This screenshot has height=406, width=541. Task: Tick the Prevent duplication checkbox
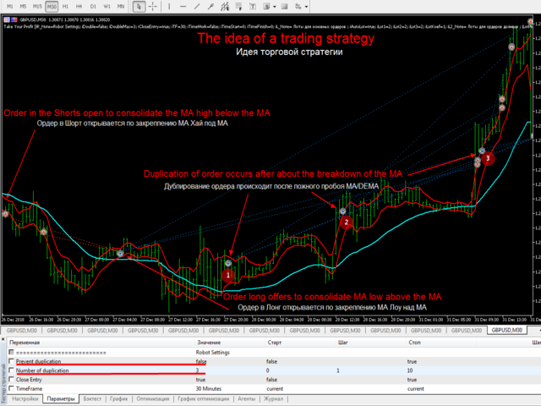point(11,361)
